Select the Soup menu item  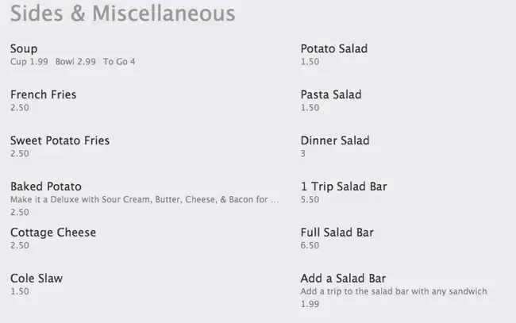click(x=24, y=49)
